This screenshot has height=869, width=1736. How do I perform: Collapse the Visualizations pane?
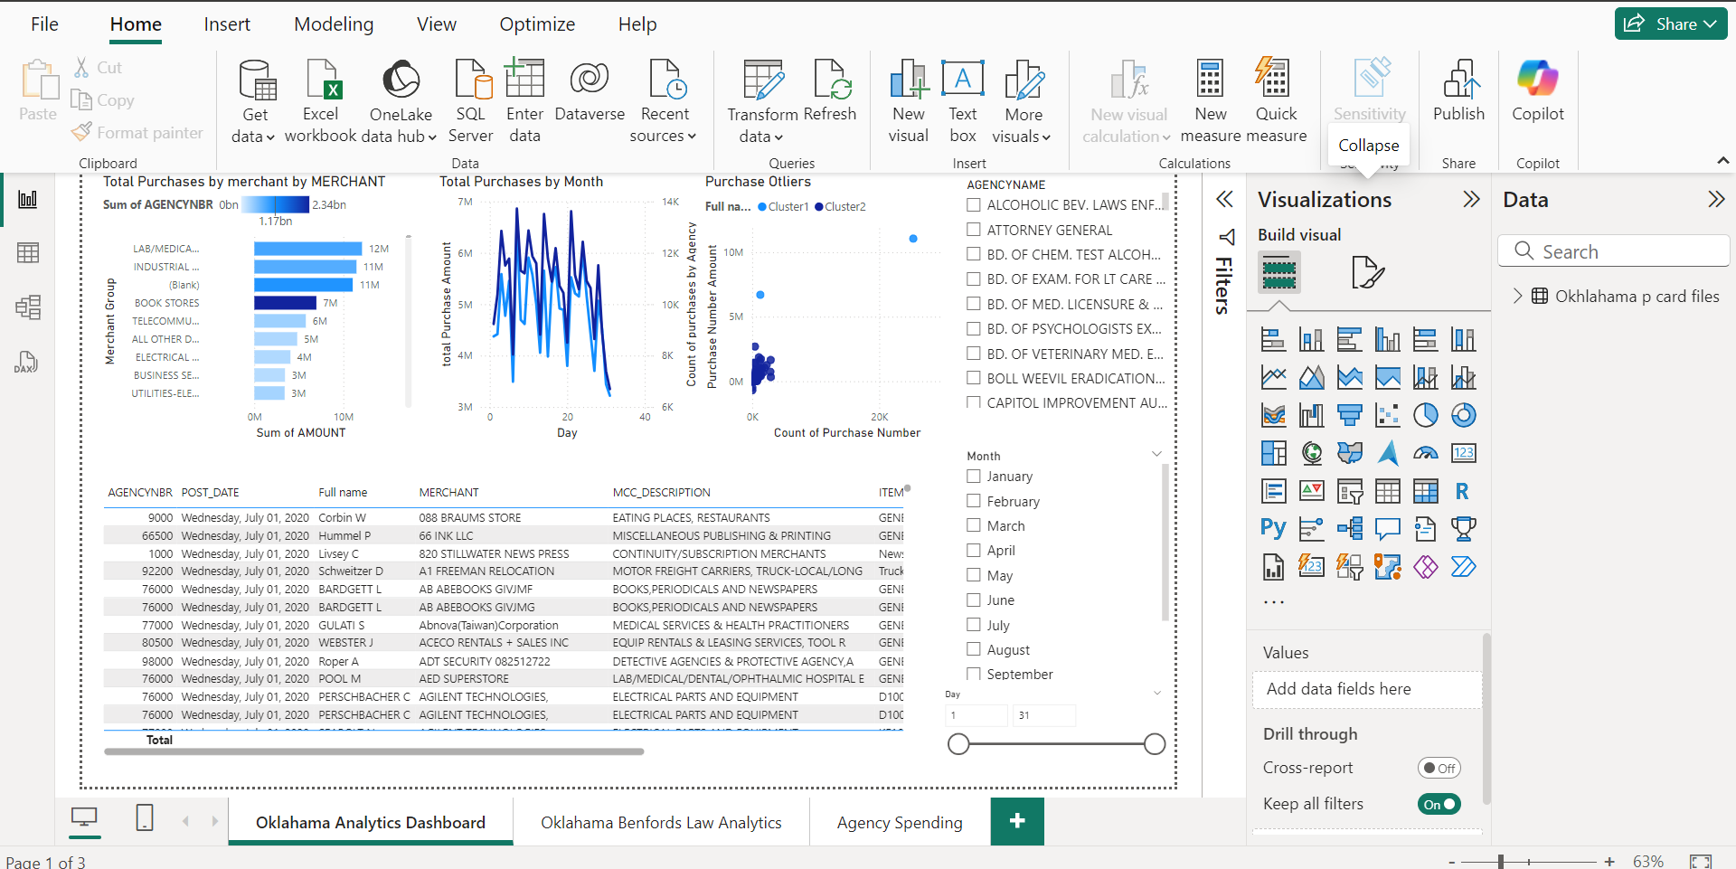coord(1471,199)
